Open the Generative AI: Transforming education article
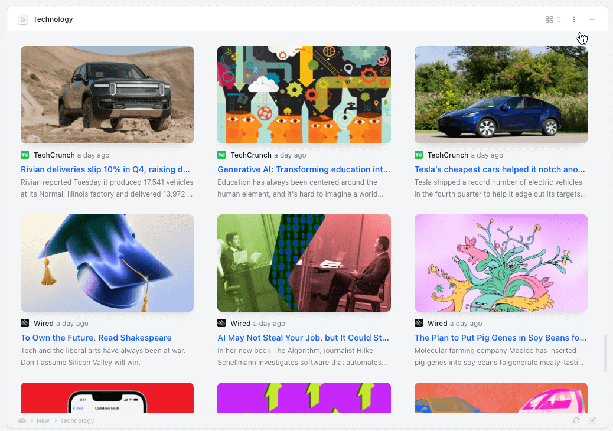This screenshot has height=431, width=613. (304, 169)
